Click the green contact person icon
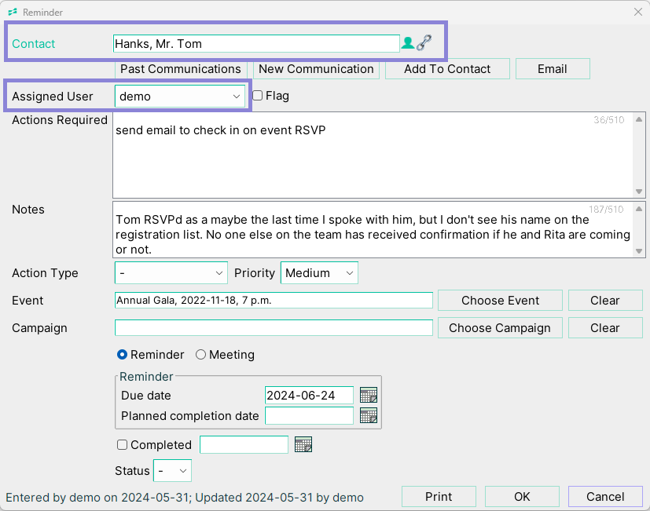Viewport: 650px width, 511px height. pyautogui.click(x=408, y=43)
